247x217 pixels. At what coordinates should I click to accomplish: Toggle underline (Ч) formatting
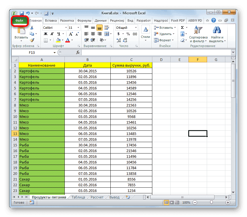click(x=59, y=34)
